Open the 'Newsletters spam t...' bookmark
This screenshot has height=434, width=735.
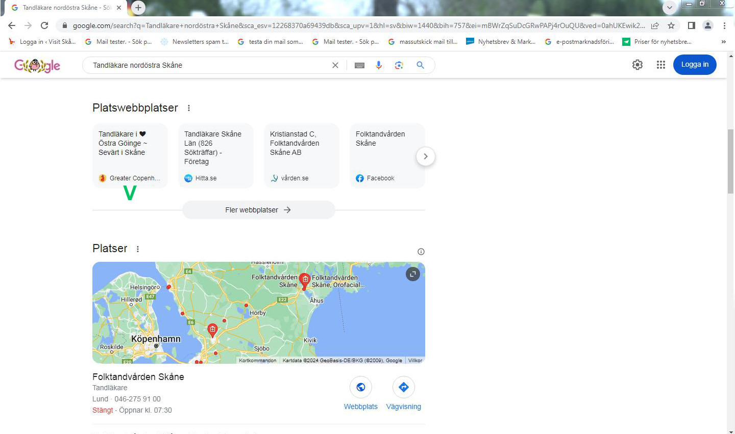point(194,42)
